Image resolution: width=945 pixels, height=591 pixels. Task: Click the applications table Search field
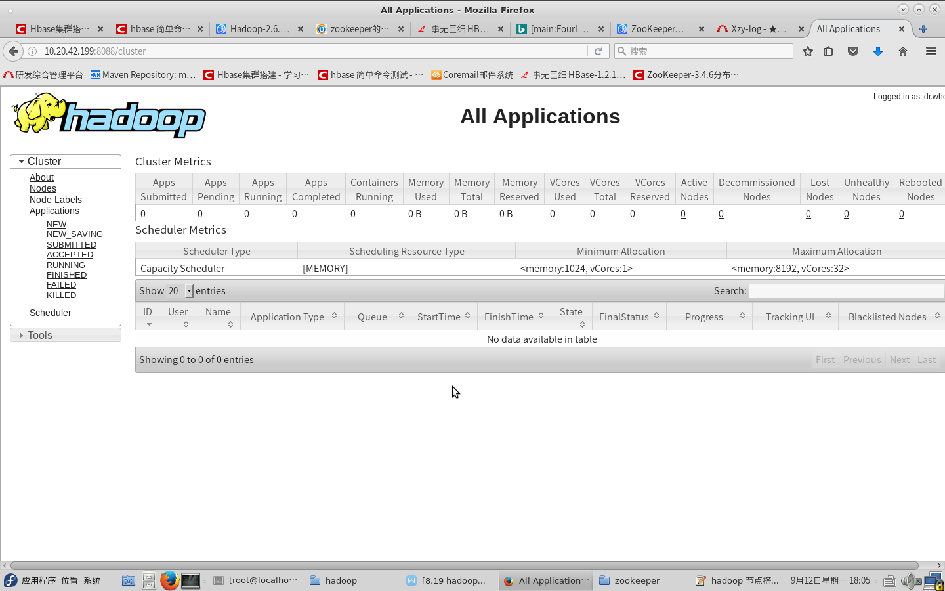point(847,291)
